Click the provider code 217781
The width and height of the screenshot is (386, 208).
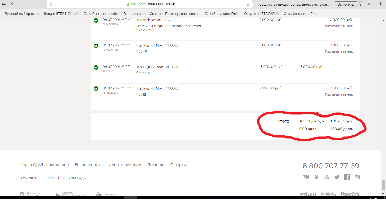pyautogui.click(x=170, y=20)
